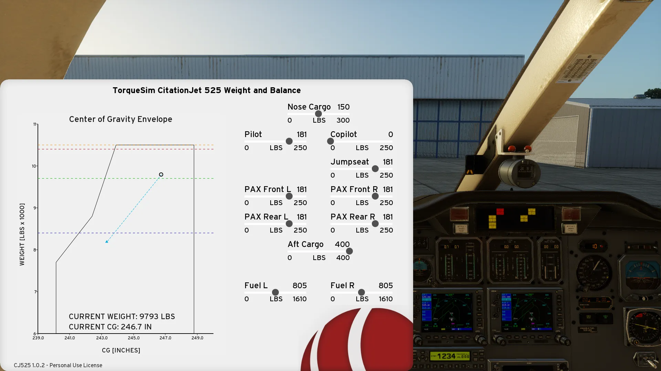Viewport: 661px width, 371px height.
Task: Click the blue fuel-burn arrowhead on envelope chart
Action: click(107, 241)
